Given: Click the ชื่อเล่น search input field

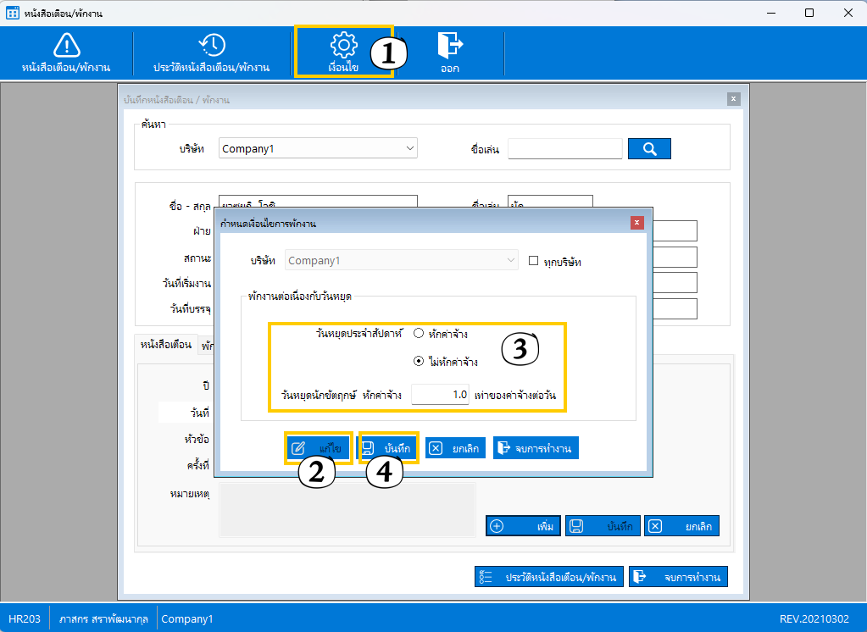Looking at the screenshot, I should [565, 149].
